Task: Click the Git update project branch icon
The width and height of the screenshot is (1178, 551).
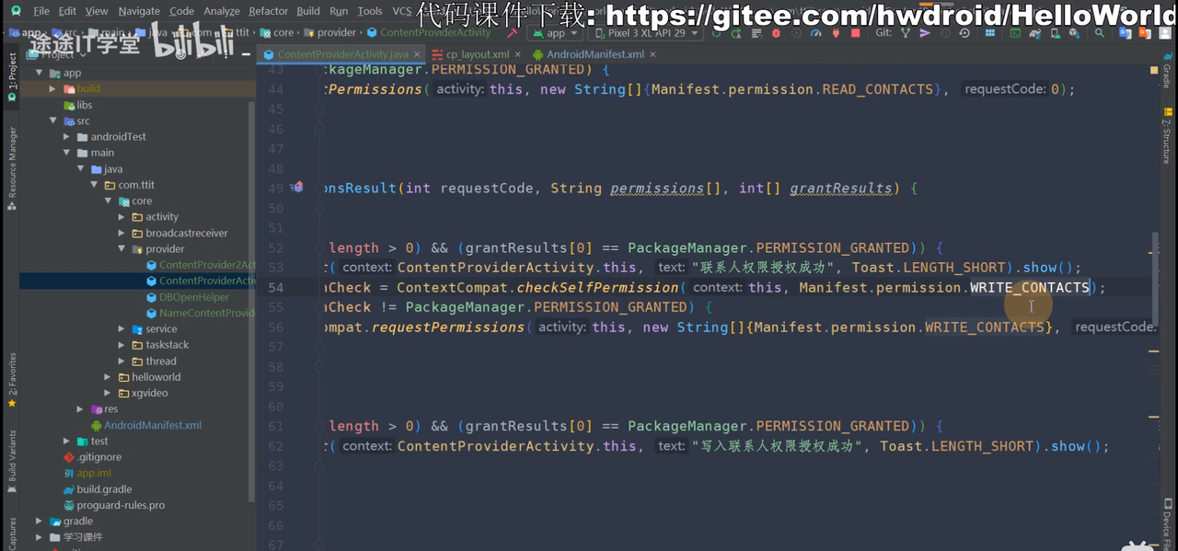Action: coord(906,33)
